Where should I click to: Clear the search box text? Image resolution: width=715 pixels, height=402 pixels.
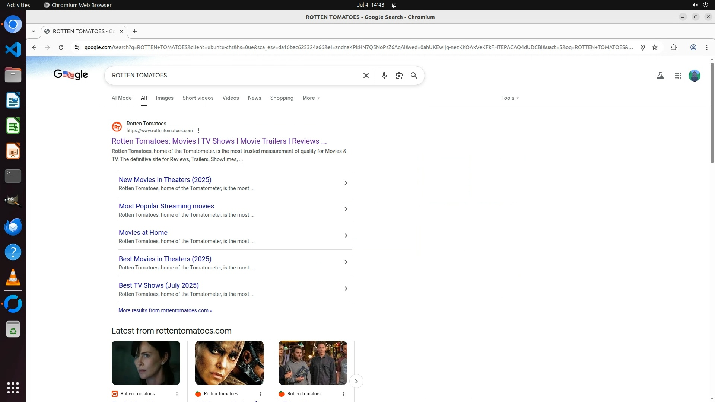(366, 76)
